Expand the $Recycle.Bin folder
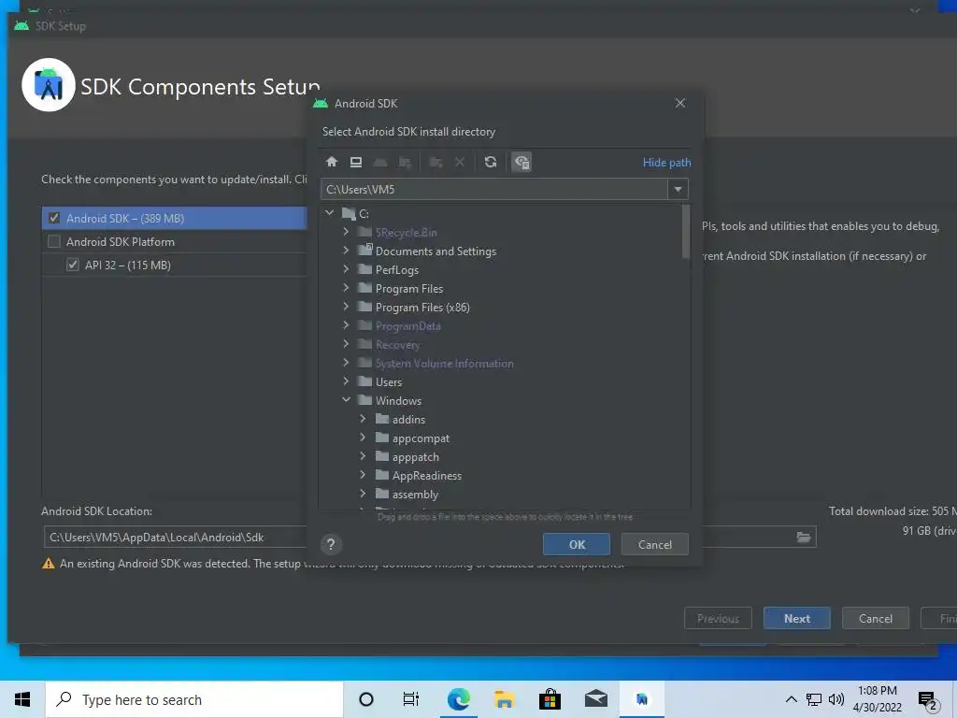The image size is (957, 718). click(346, 232)
